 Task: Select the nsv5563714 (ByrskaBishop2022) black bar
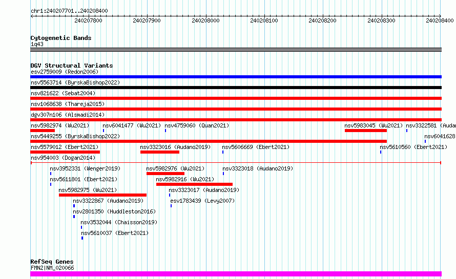pos(236,88)
